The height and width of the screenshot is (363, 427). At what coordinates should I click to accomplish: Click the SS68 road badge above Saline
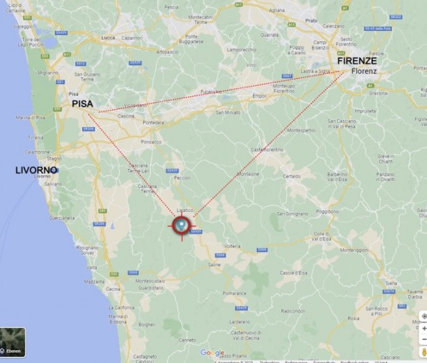(220, 255)
